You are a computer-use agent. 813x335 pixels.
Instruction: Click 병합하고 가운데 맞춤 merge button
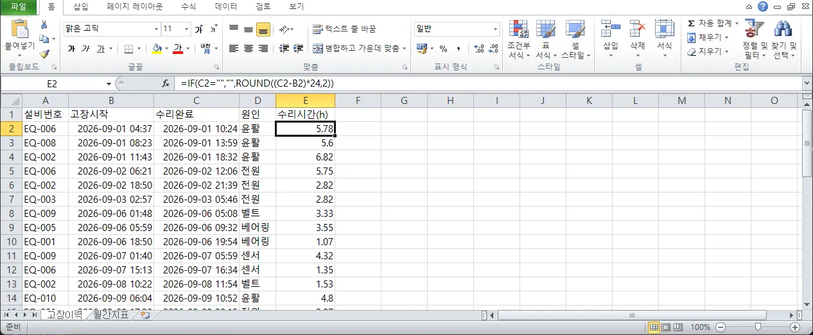[x=355, y=49]
